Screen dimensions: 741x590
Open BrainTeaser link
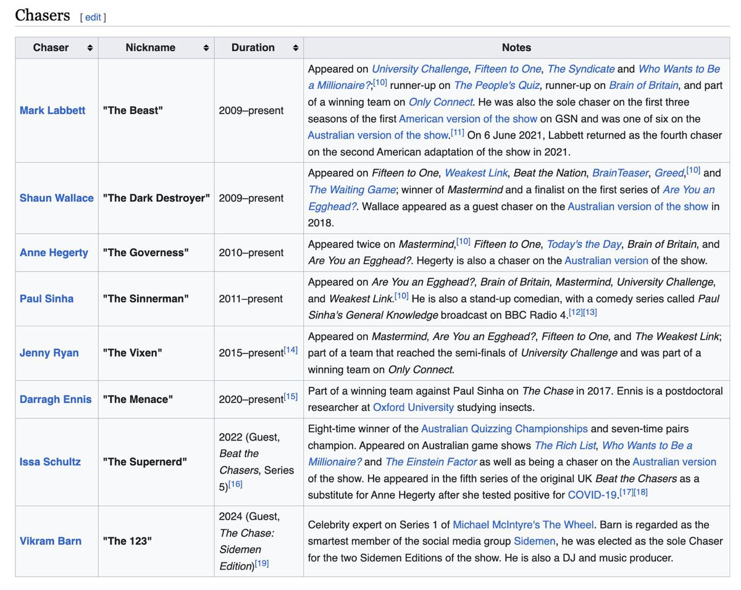coord(619,173)
